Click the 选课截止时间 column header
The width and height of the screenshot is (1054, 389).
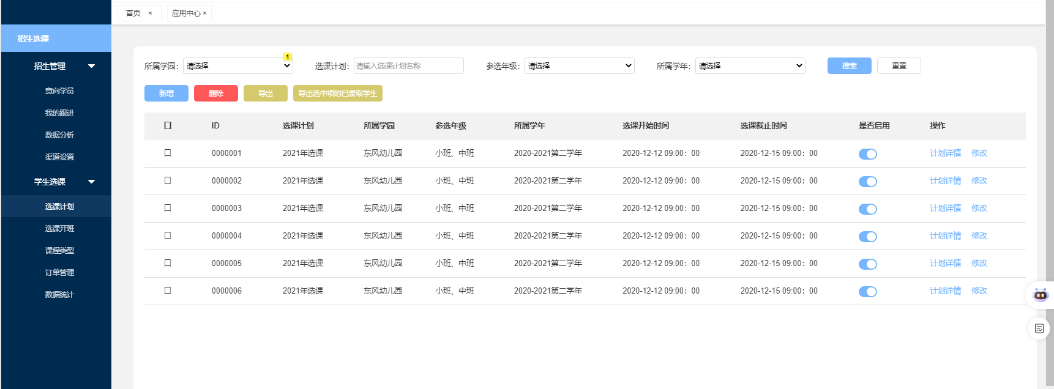tap(764, 125)
